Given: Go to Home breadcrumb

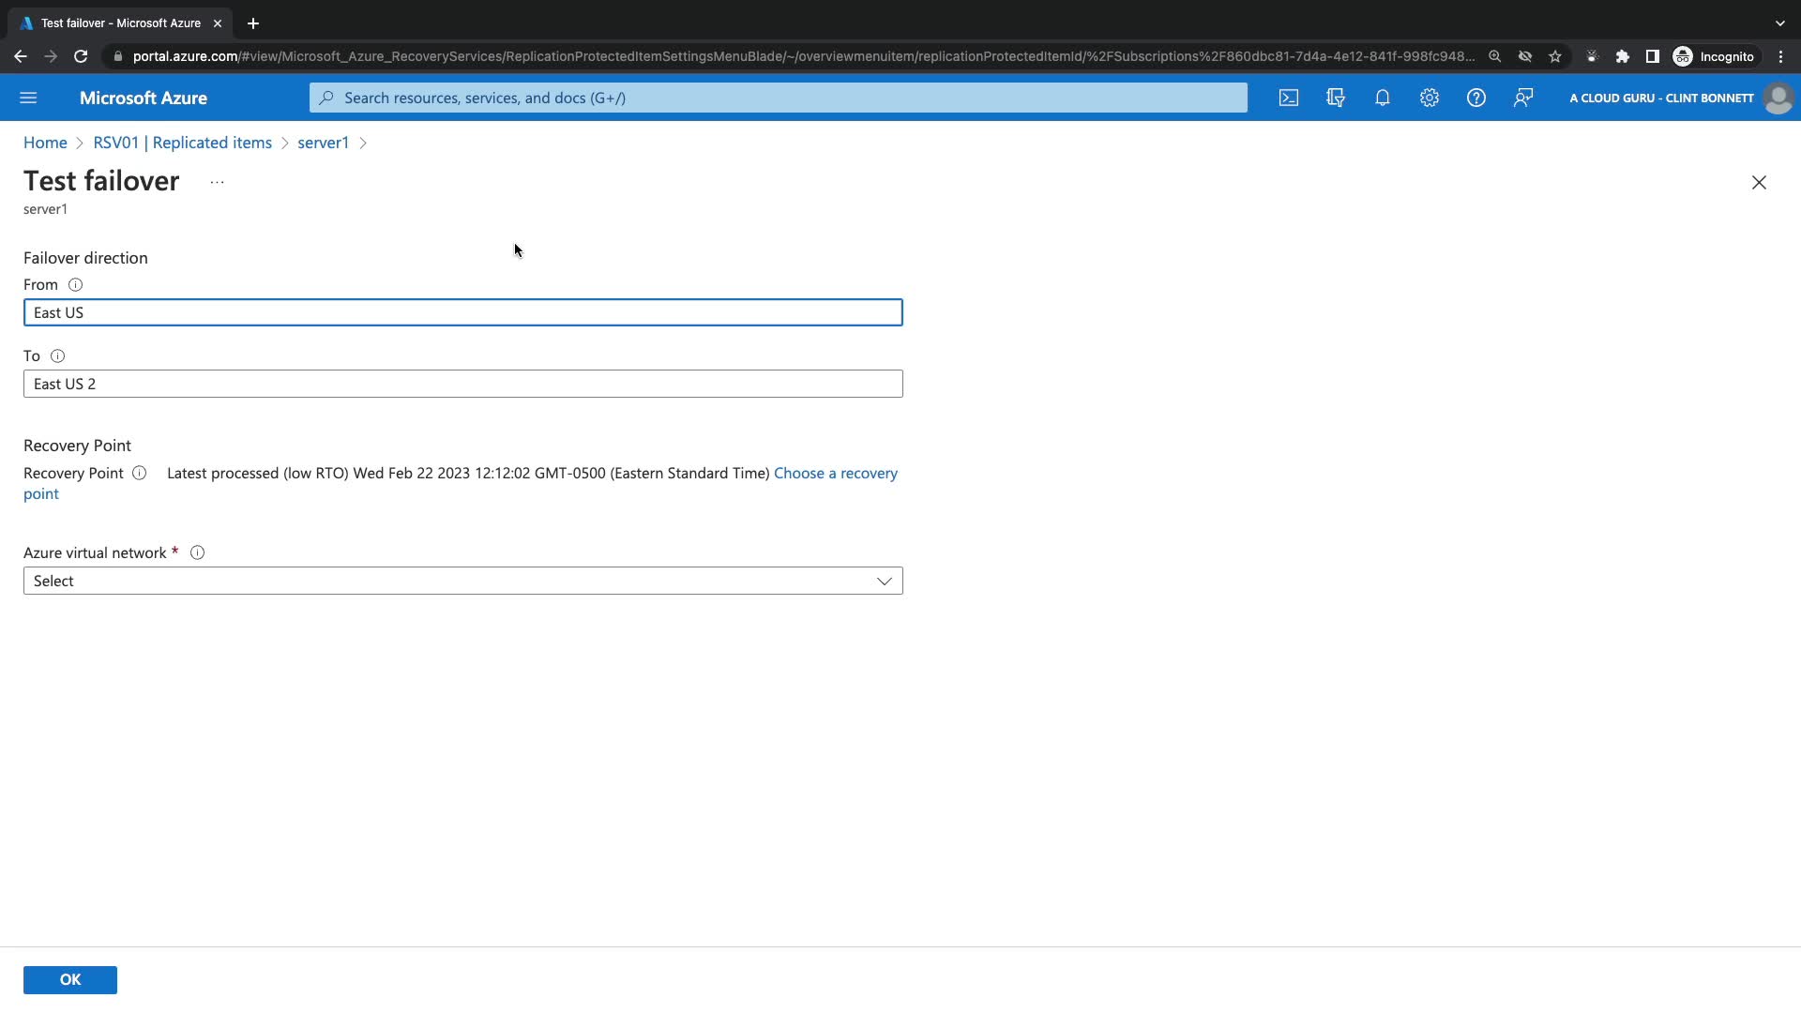Looking at the screenshot, I should pyautogui.click(x=45, y=143).
